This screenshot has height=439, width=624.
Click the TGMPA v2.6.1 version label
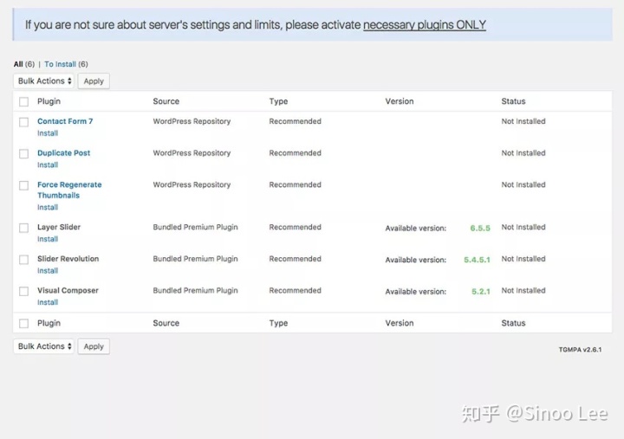(580, 350)
